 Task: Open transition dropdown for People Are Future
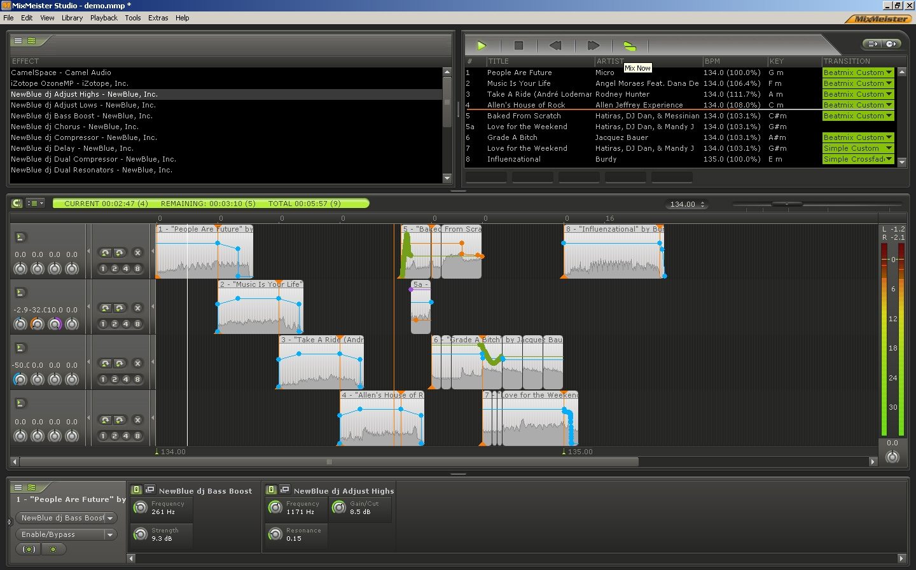coord(889,73)
